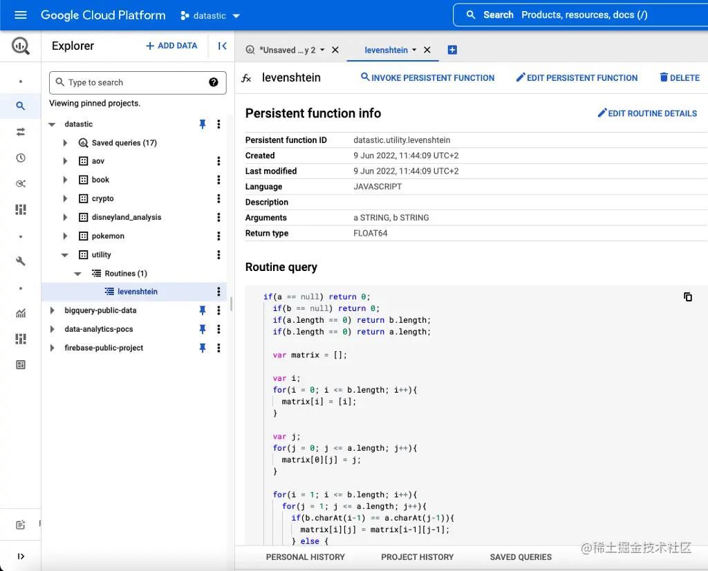Close the levenshtein tab
The width and height of the screenshot is (708, 571).
click(x=427, y=50)
